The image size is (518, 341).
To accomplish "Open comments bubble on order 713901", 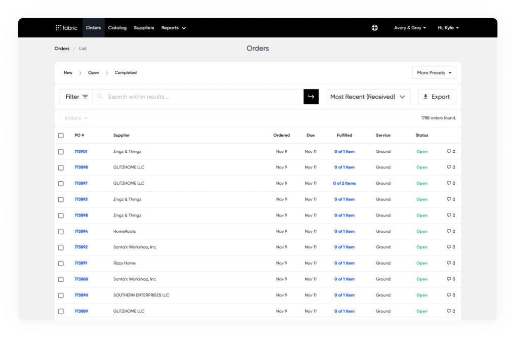I will (448, 151).
